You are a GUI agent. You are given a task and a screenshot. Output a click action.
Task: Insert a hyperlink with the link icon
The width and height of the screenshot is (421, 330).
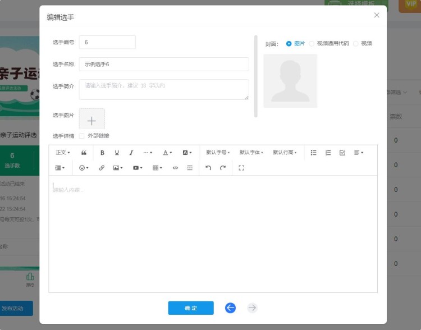click(102, 168)
